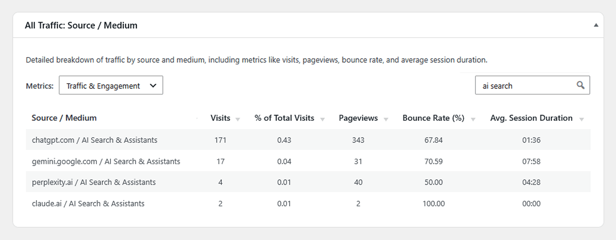The width and height of the screenshot is (616, 240).
Task: Click the 40 pageviews value
Action: coord(358,182)
